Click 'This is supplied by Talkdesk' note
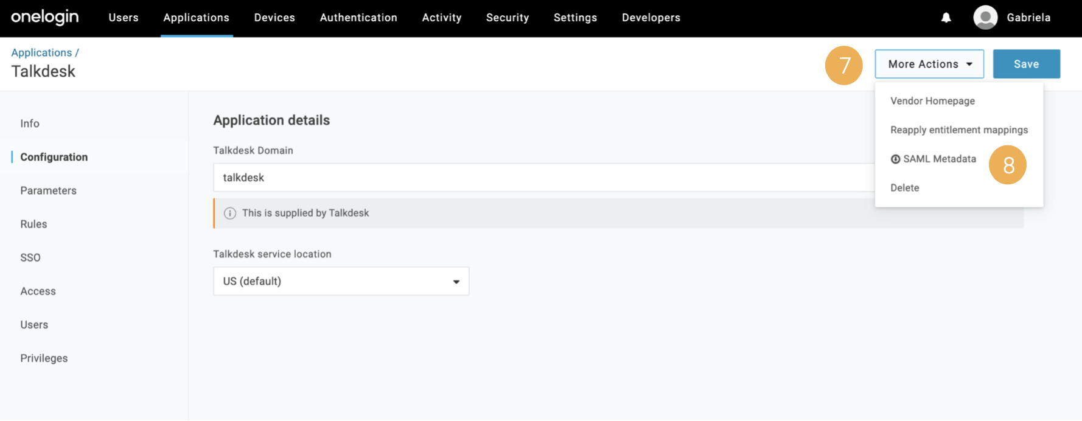 coord(305,213)
